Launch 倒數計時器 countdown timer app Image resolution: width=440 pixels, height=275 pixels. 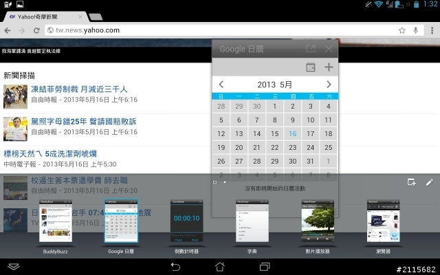186,221
